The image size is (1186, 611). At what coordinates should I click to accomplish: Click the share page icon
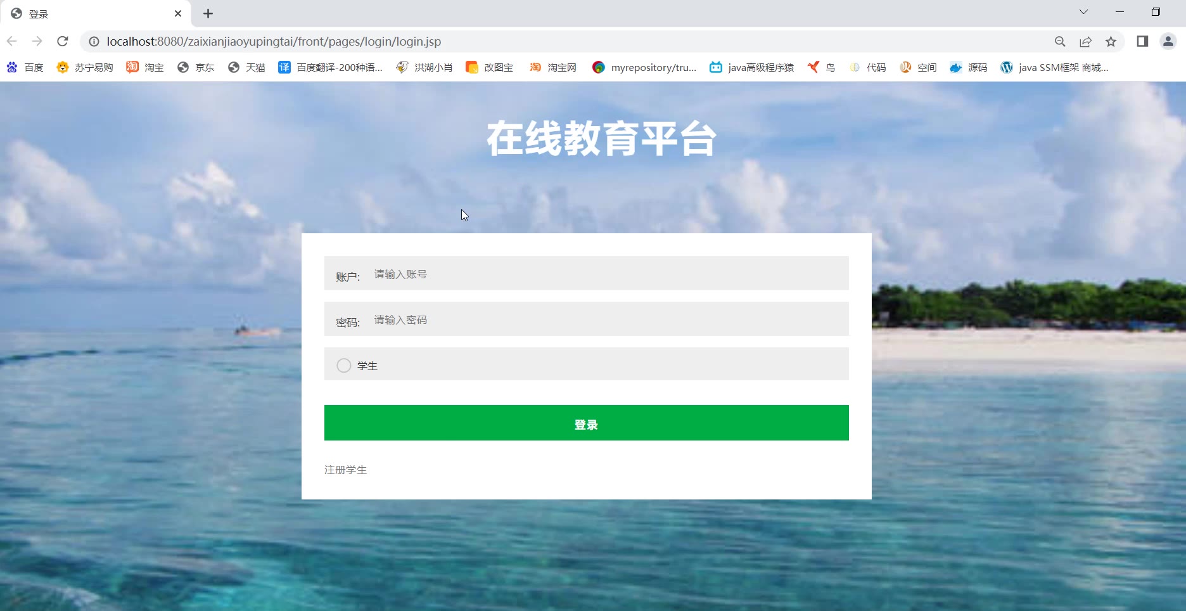pos(1085,41)
